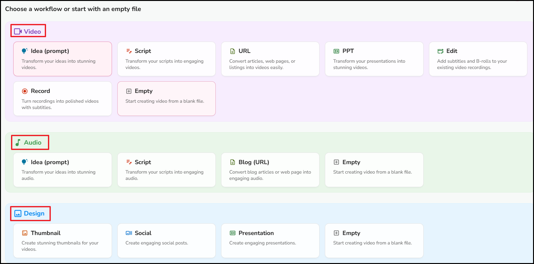This screenshot has width=534, height=264.
Task: Click the red Record circle icon
Action: (x=25, y=91)
